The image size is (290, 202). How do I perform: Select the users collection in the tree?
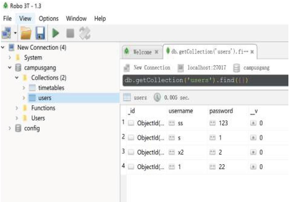pos(45,98)
